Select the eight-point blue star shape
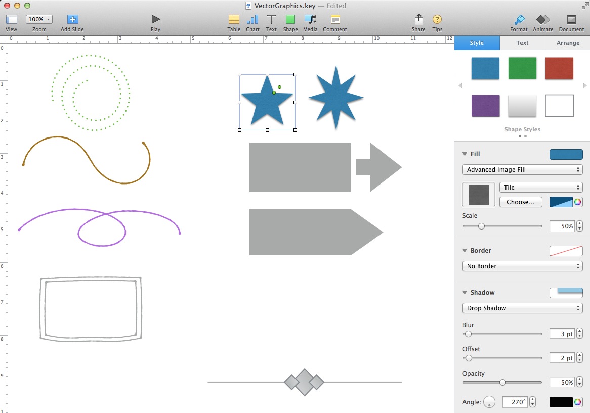590x413 pixels. point(336,98)
